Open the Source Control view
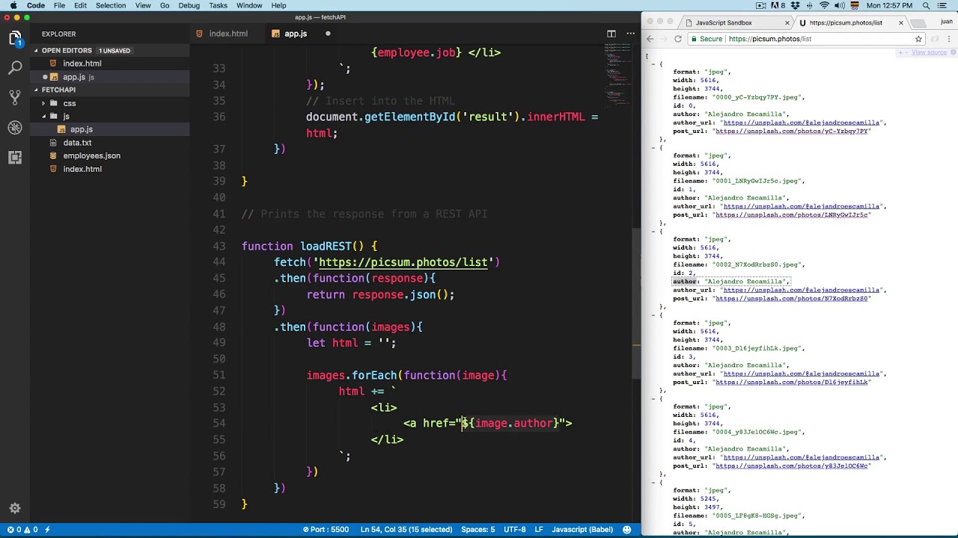 (15, 97)
